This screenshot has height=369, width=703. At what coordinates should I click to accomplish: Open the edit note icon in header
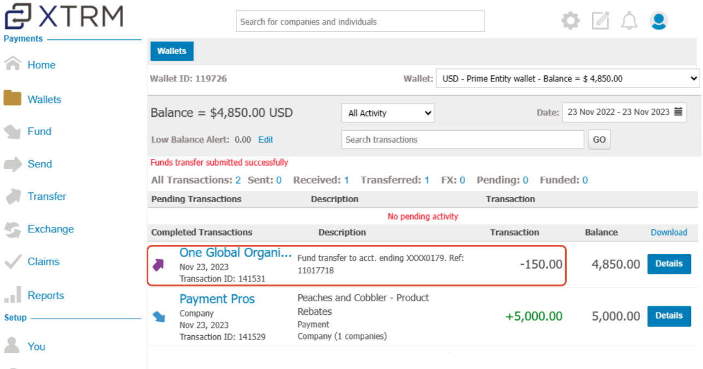click(x=600, y=21)
